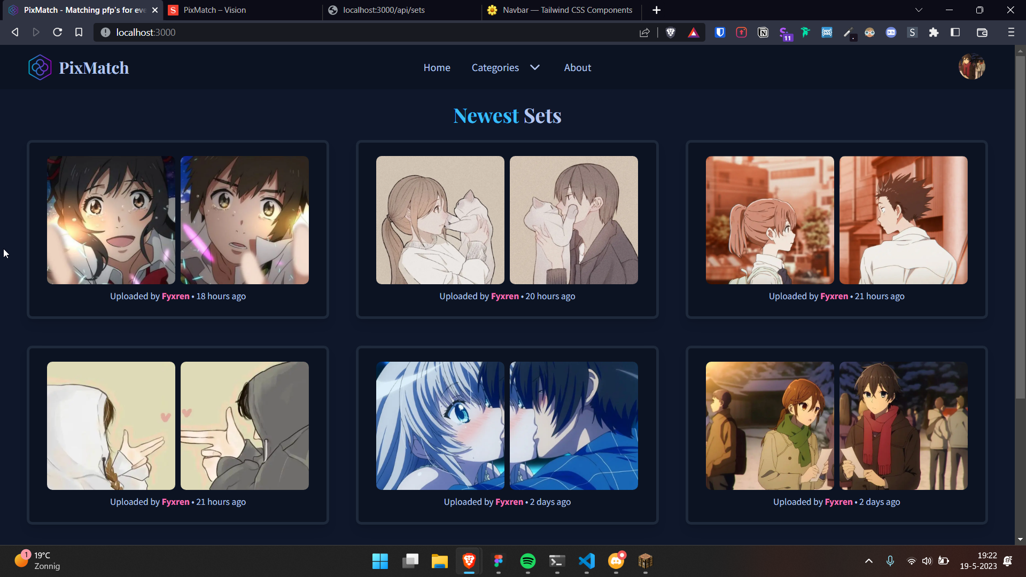1026x577 pixels.
Task: Open Spotify from the taskbar
Action: point(527,561)
